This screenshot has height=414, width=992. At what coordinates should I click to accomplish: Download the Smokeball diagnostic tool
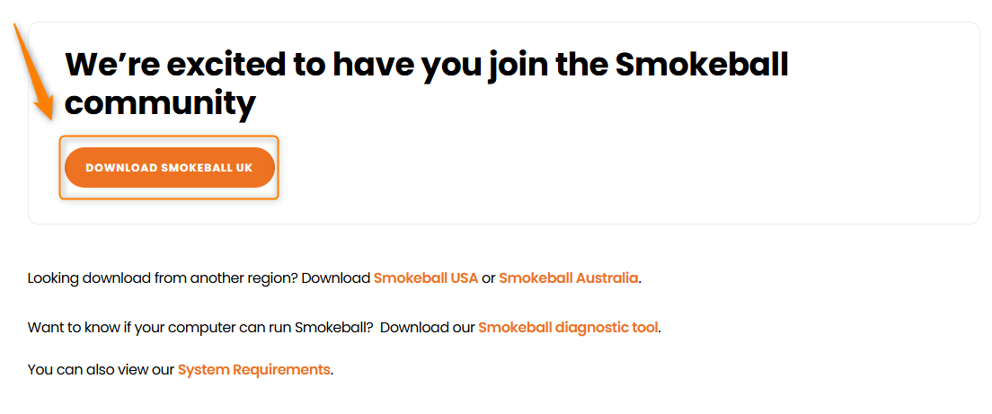click(568, 327)
